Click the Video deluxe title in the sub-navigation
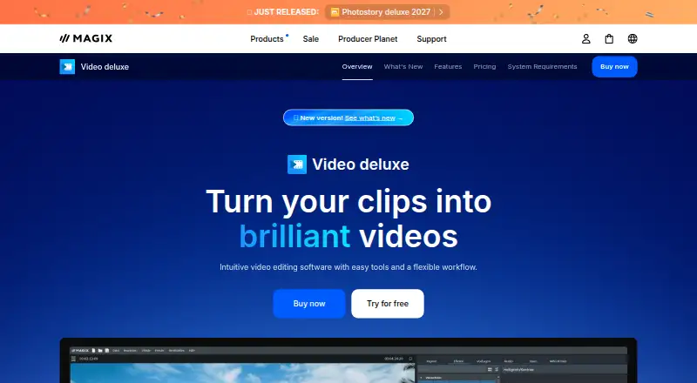The height and width of the screenshot is (383, 697). click(105, 67)
